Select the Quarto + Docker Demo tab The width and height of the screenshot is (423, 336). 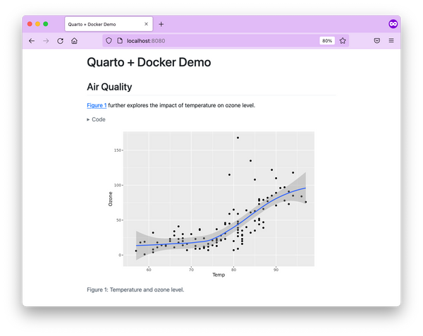point(109,24)
